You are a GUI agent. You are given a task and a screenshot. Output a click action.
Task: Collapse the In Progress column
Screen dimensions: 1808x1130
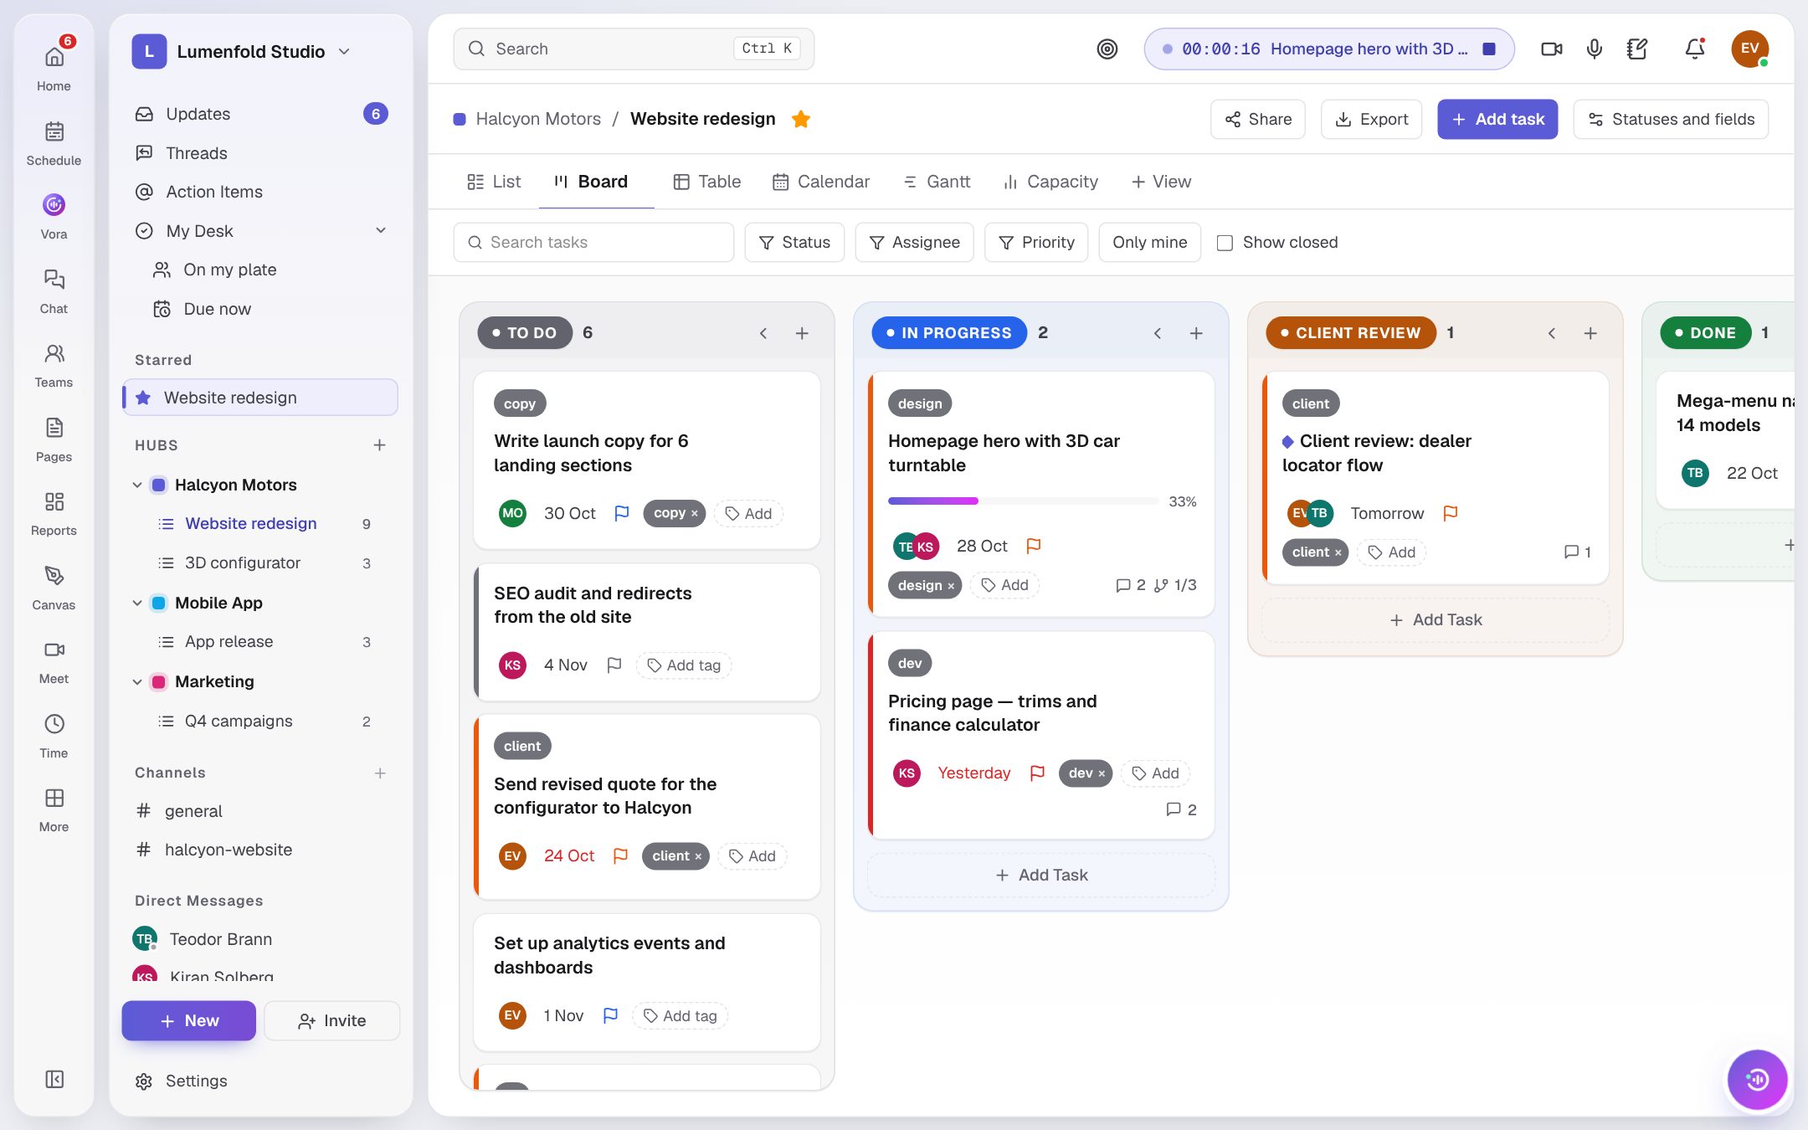pyautogui.click(x=1157, y=333)
